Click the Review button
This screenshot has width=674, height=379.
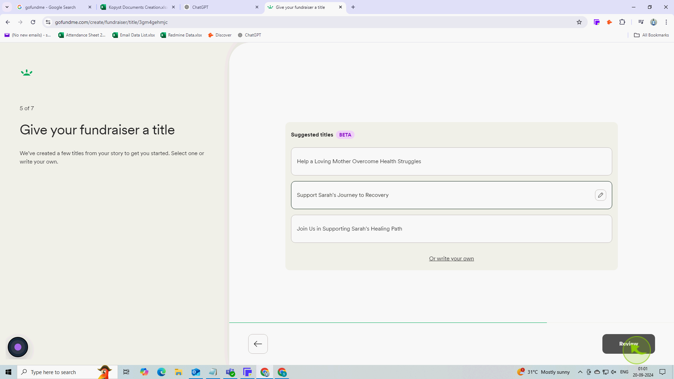(x=629, y=343)
